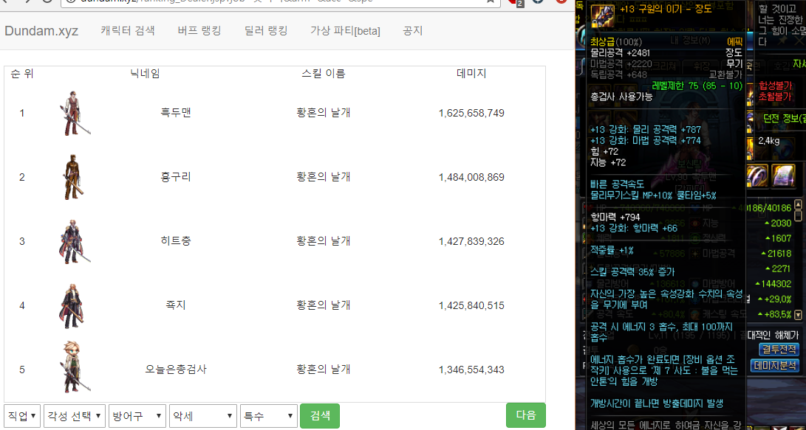The height and width of the screenshot is (430, 806).
Task: Click 황혼의 날개 in the rank 3 row
Action: (324, 241)
